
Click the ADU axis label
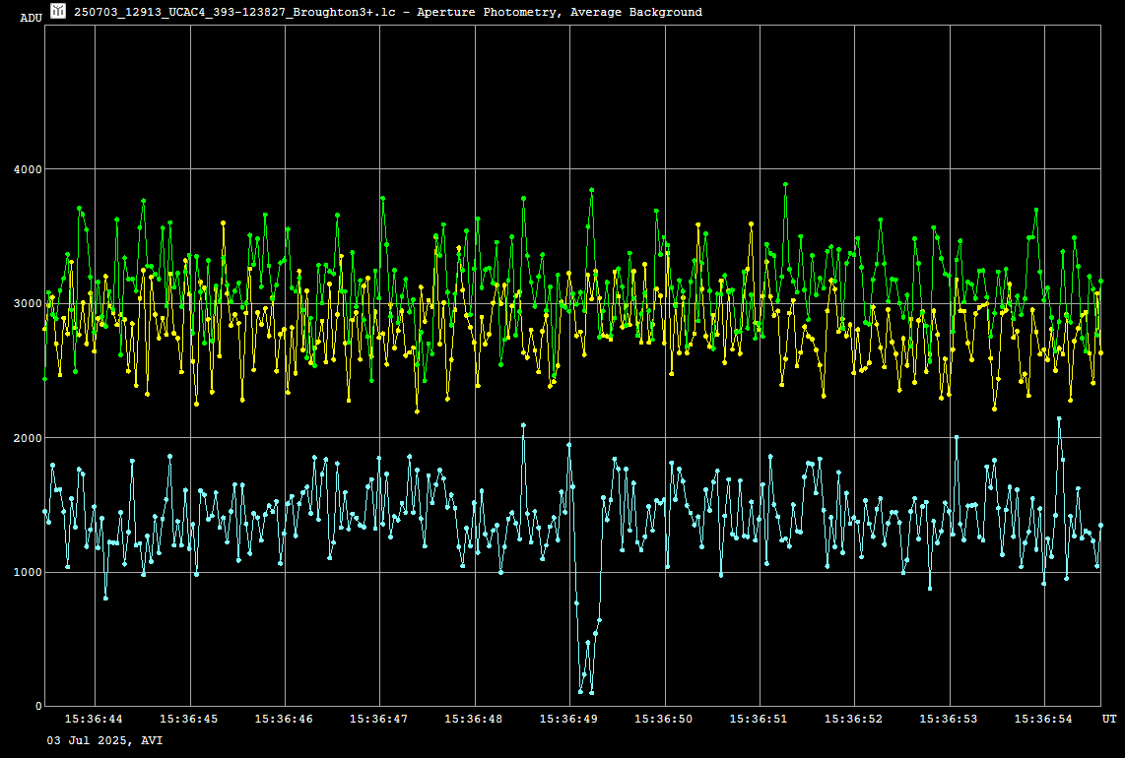point(32,17)
